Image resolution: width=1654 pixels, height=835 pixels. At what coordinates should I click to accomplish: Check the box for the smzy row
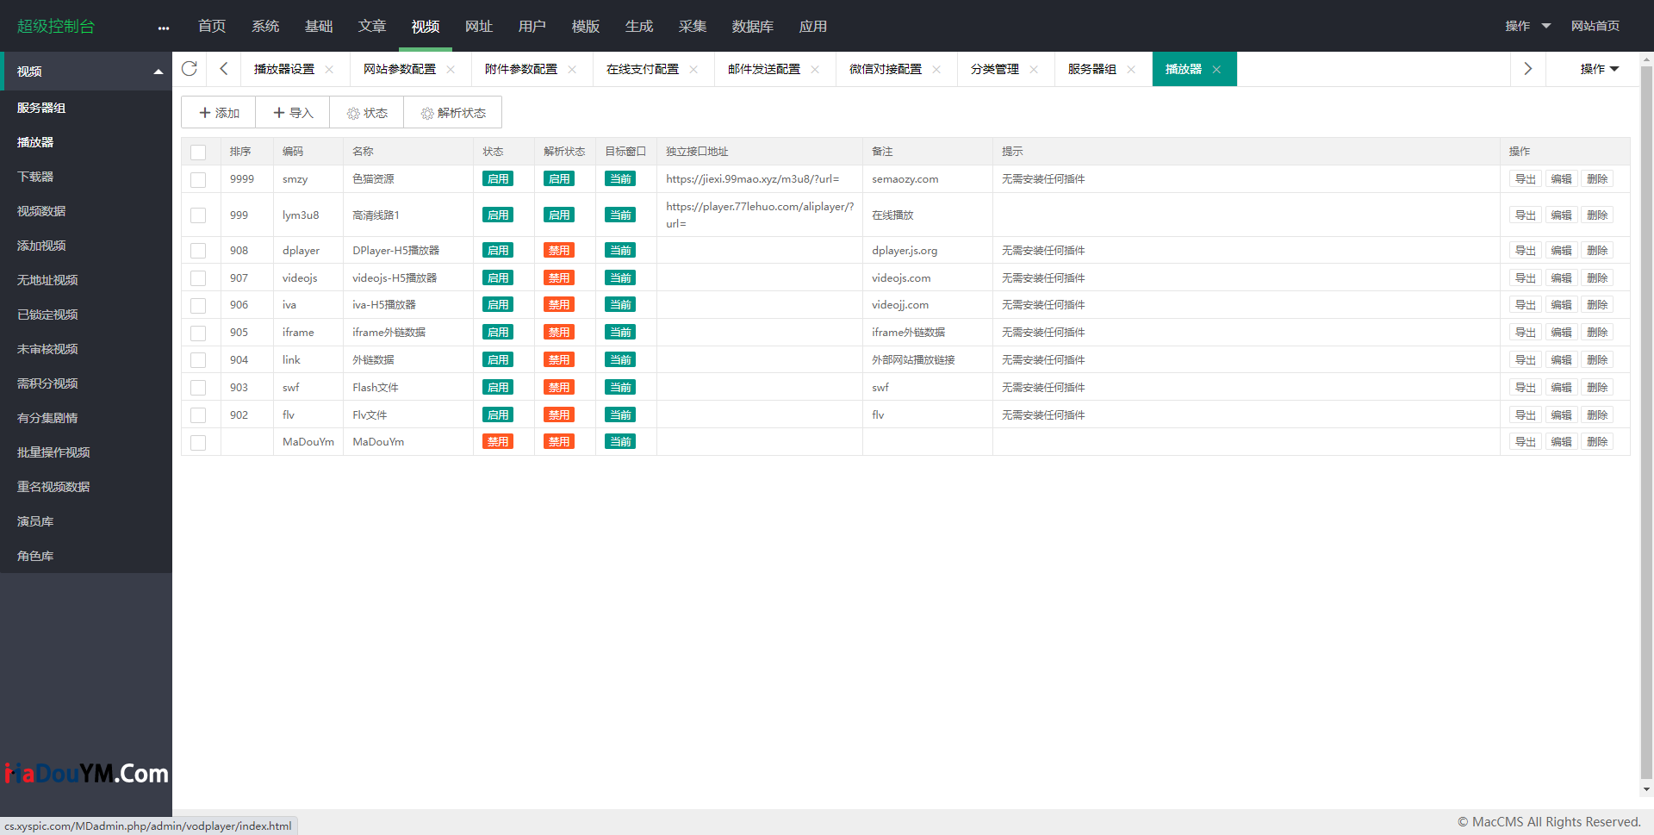point(198,179)
